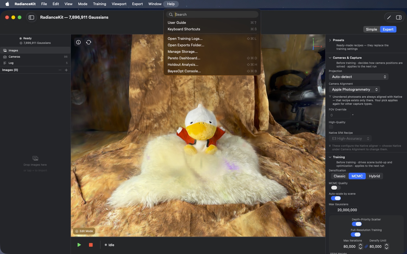Toggle the left sidebar panel icon

pyautogui.click(x=31, y=17)
